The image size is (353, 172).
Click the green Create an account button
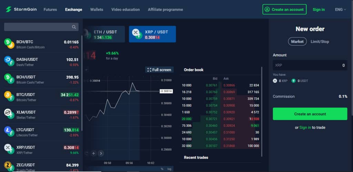(310, 114)
